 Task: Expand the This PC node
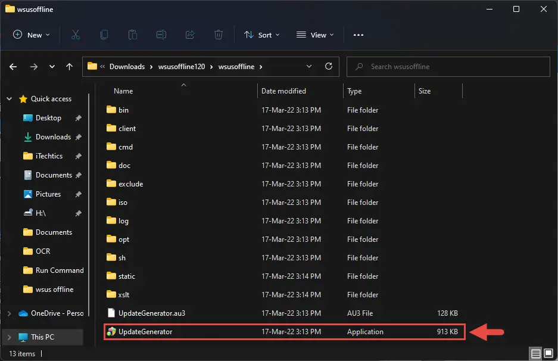pos(10,337)
